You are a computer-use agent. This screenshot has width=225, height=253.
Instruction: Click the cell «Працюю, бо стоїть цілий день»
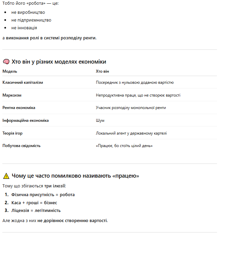[125, 146]
